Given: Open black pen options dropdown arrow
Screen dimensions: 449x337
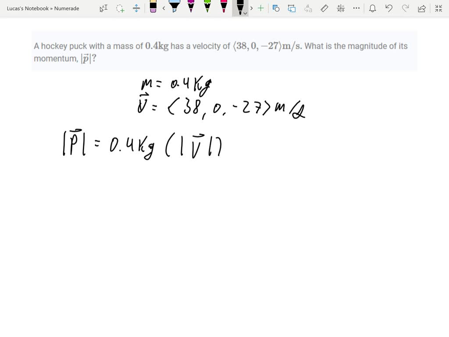Looking at the screenshot, I should 245,13.
